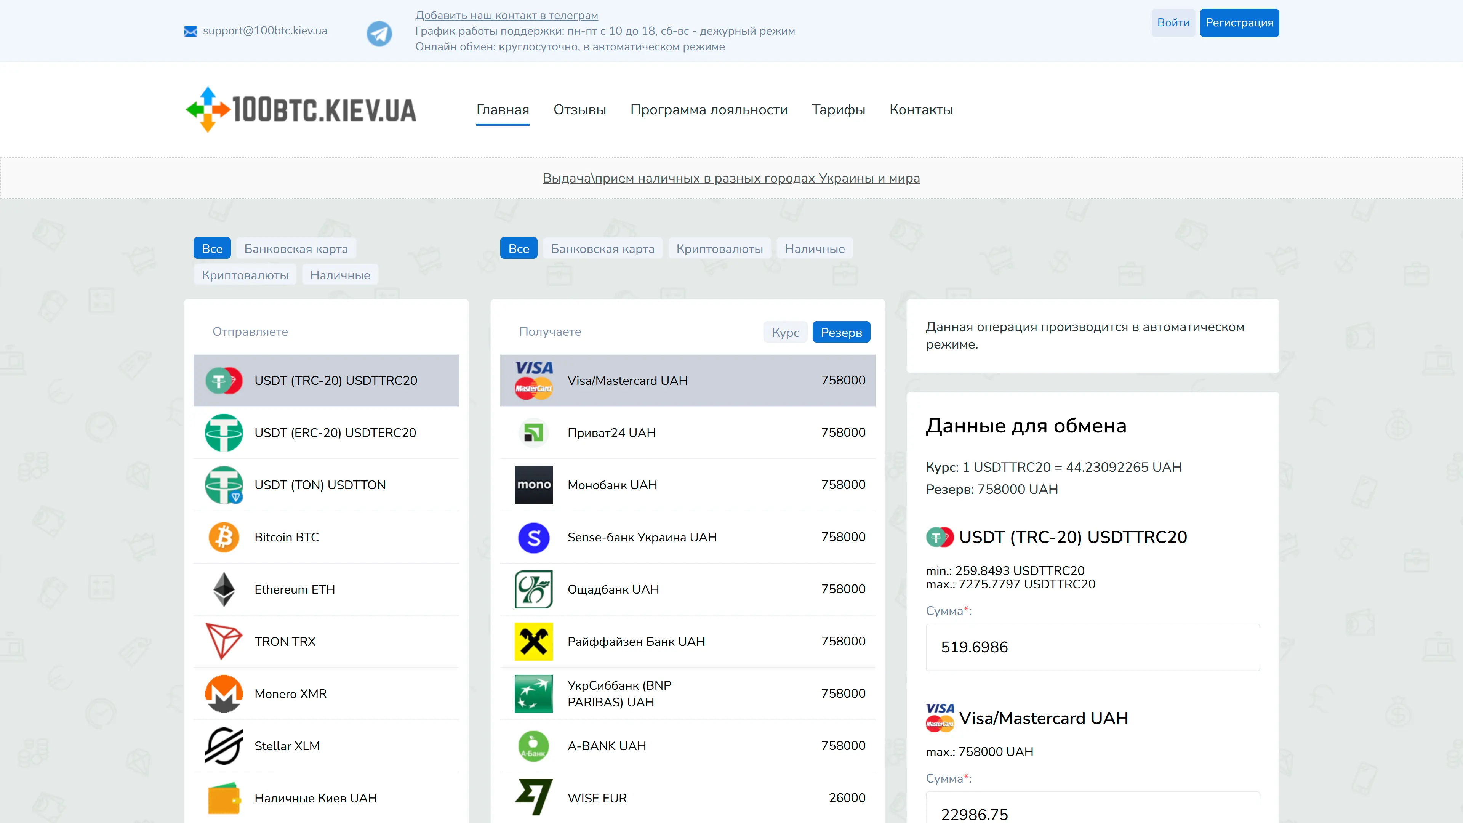Viewport: 1463px width, 823px height.
Task: Open the Главная menu item
Action: [503, 110]
